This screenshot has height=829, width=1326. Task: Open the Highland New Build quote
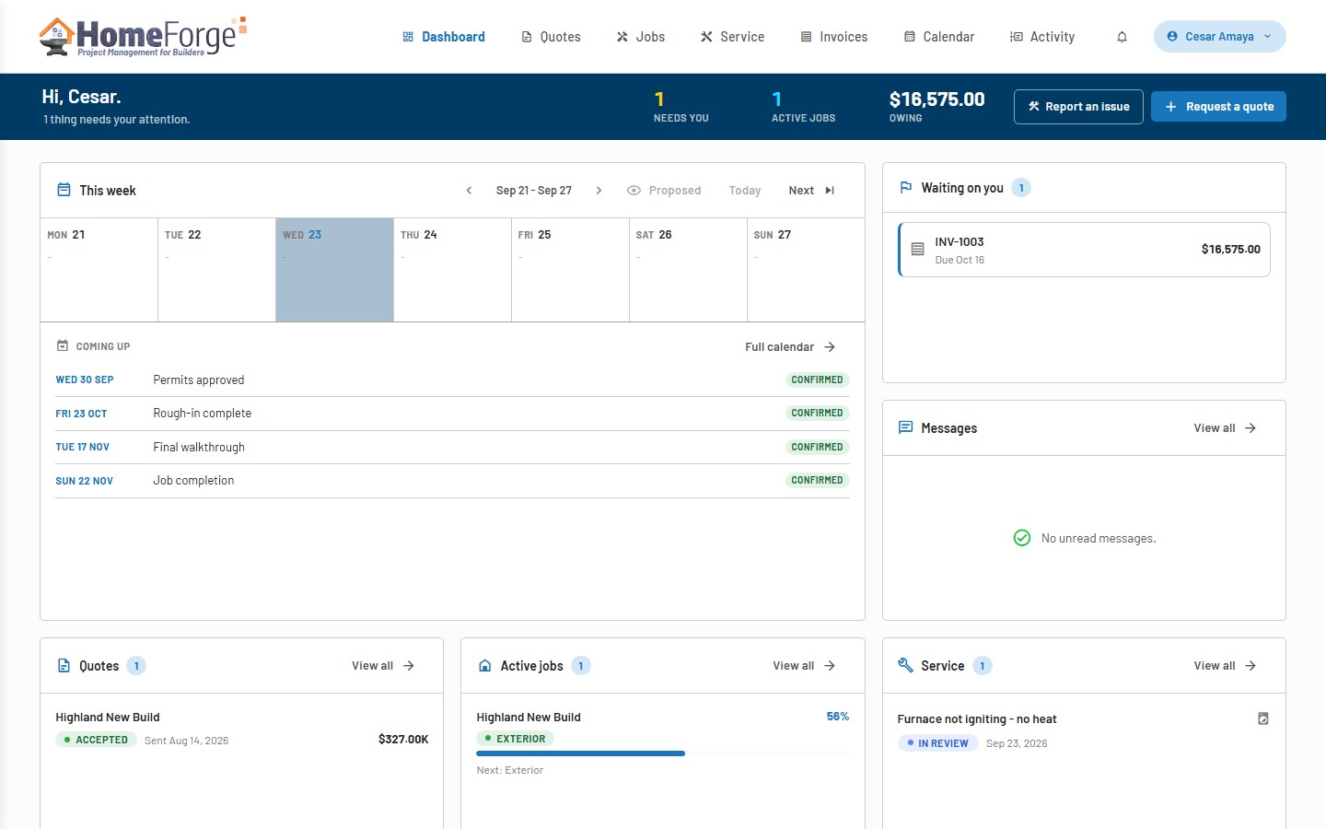[241, 728]
